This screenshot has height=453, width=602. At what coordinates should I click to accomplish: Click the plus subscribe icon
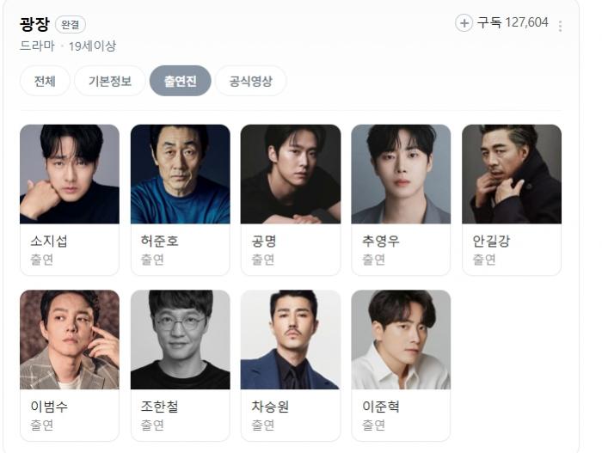[x=464, y=23]
